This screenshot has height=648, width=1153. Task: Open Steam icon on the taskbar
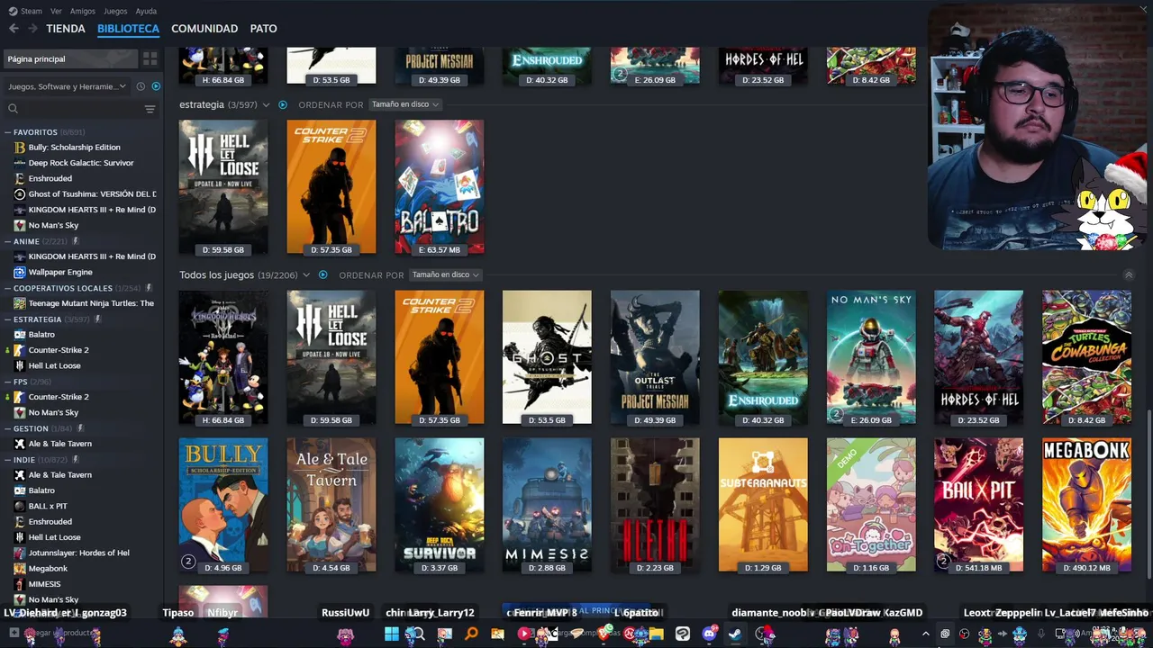[736, 634]
